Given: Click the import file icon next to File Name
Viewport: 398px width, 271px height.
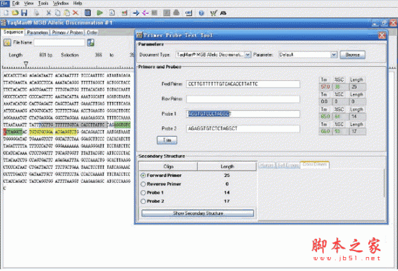Looking at the screenshot, I should click(91, 43).
